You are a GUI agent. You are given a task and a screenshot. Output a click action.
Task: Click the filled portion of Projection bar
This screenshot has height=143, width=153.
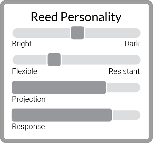coord(59,87)
